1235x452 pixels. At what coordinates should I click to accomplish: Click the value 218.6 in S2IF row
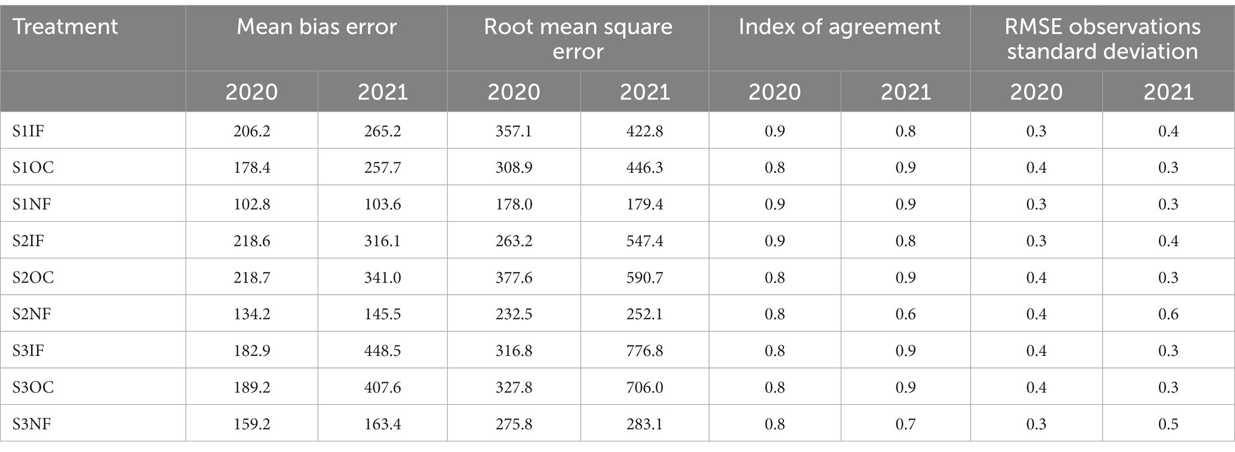tap(251, 241)
